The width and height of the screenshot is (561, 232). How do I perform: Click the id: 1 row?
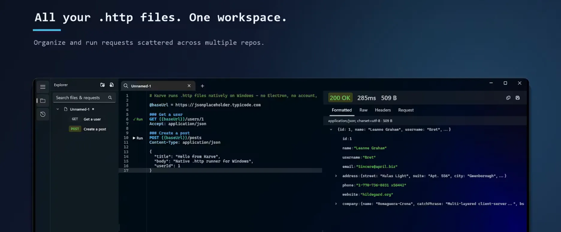(347, 139)
